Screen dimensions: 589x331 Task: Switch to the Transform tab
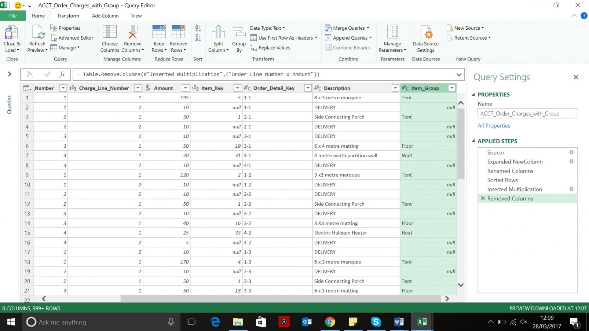(x=68, y=16)
